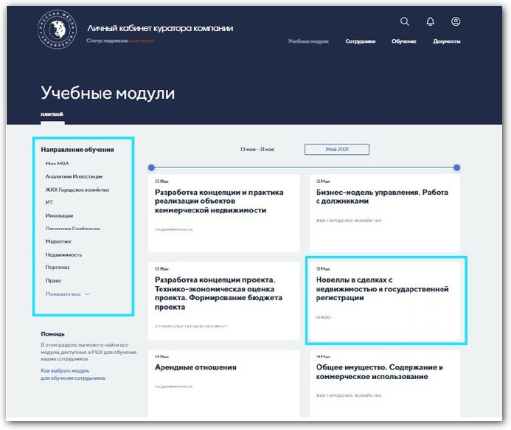Click right handle of date range slider
Viewport: 511px width, 430px height.
[x=456, y=167]
